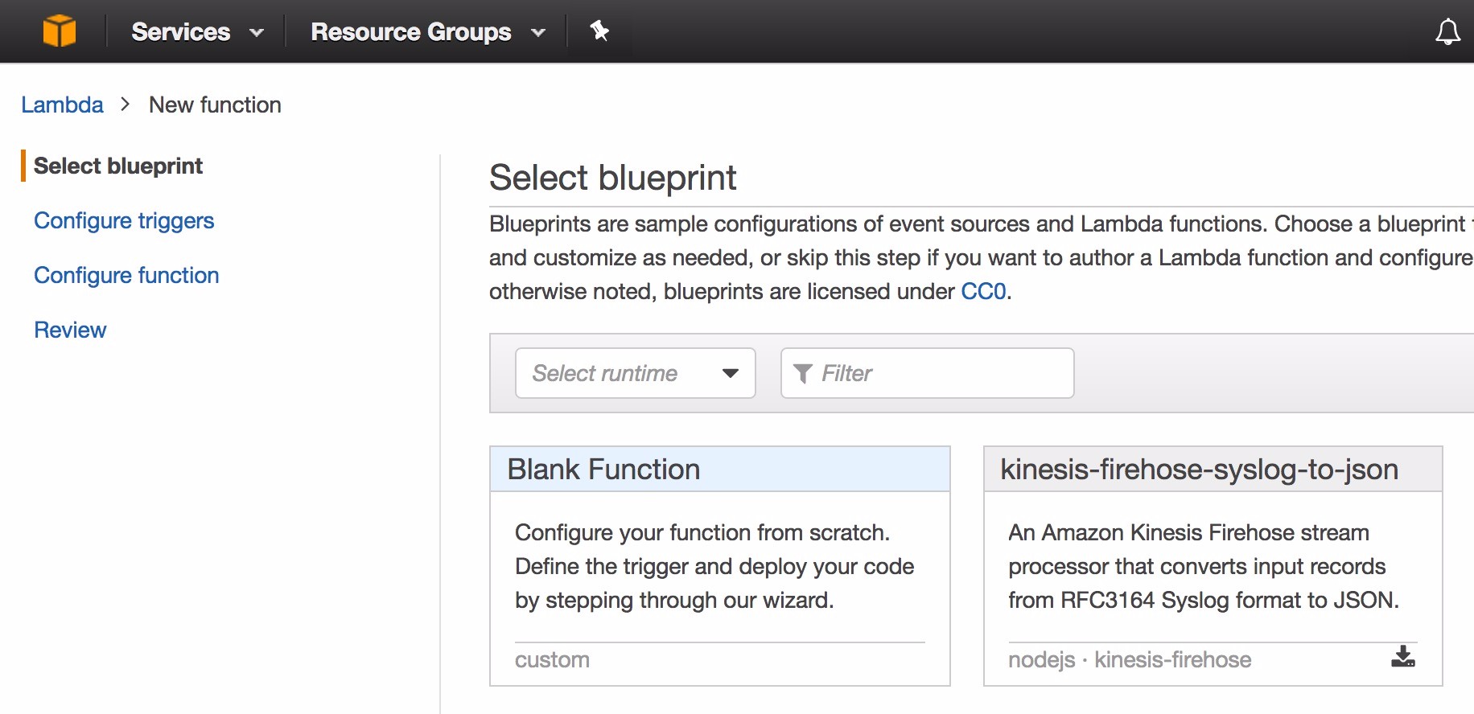Click the kinesis-firehose blueprint description text
The image size is (1474, 714).
click(1203, 566)
